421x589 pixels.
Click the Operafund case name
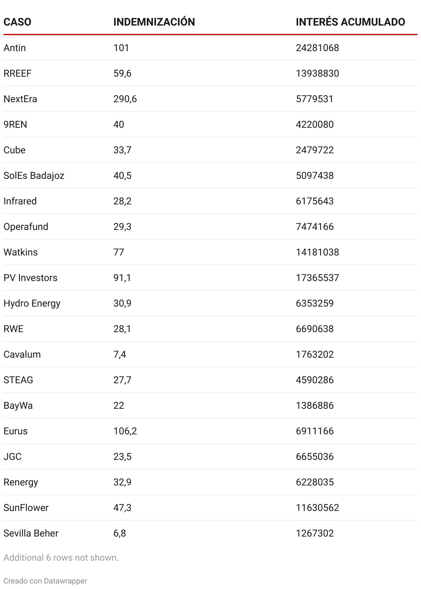26,227
